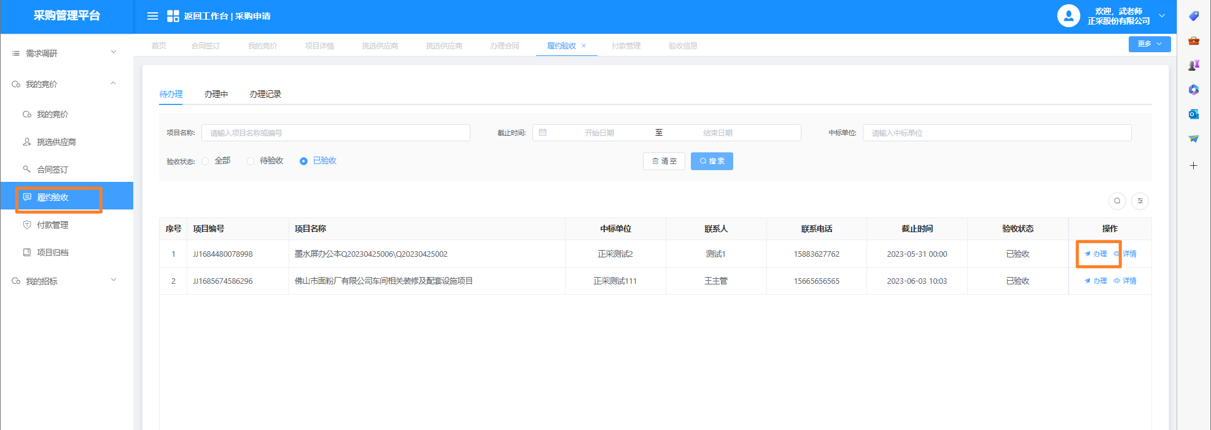Open the column settings icon above table
This screenshot has height=430, width=1211.
(x=1140, y=201)
